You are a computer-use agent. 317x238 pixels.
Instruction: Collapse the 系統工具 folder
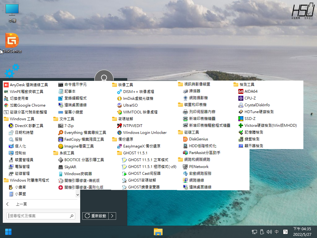coord(64,153)
